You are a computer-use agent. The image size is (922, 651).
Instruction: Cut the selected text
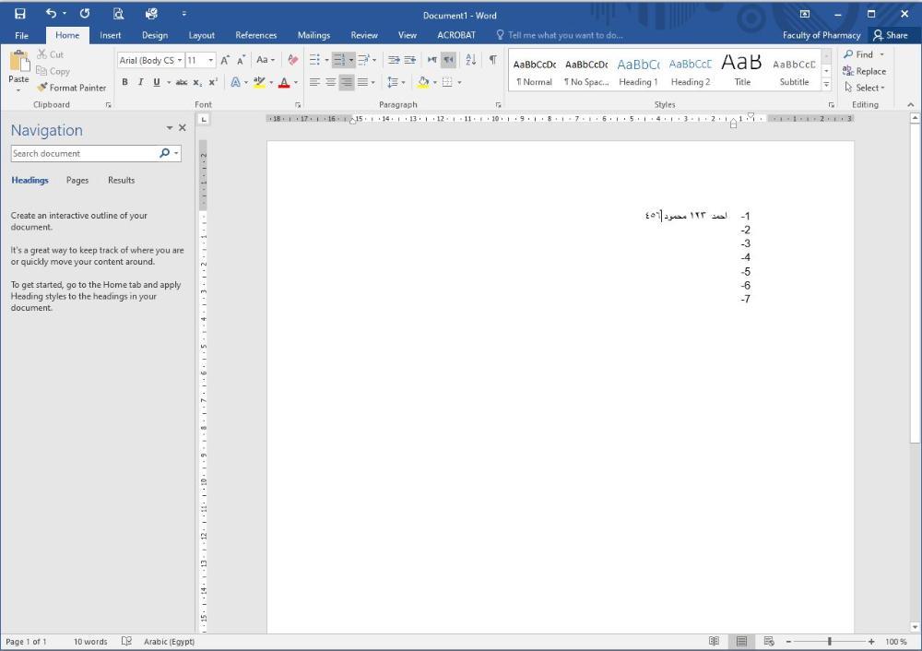(50, 54)
